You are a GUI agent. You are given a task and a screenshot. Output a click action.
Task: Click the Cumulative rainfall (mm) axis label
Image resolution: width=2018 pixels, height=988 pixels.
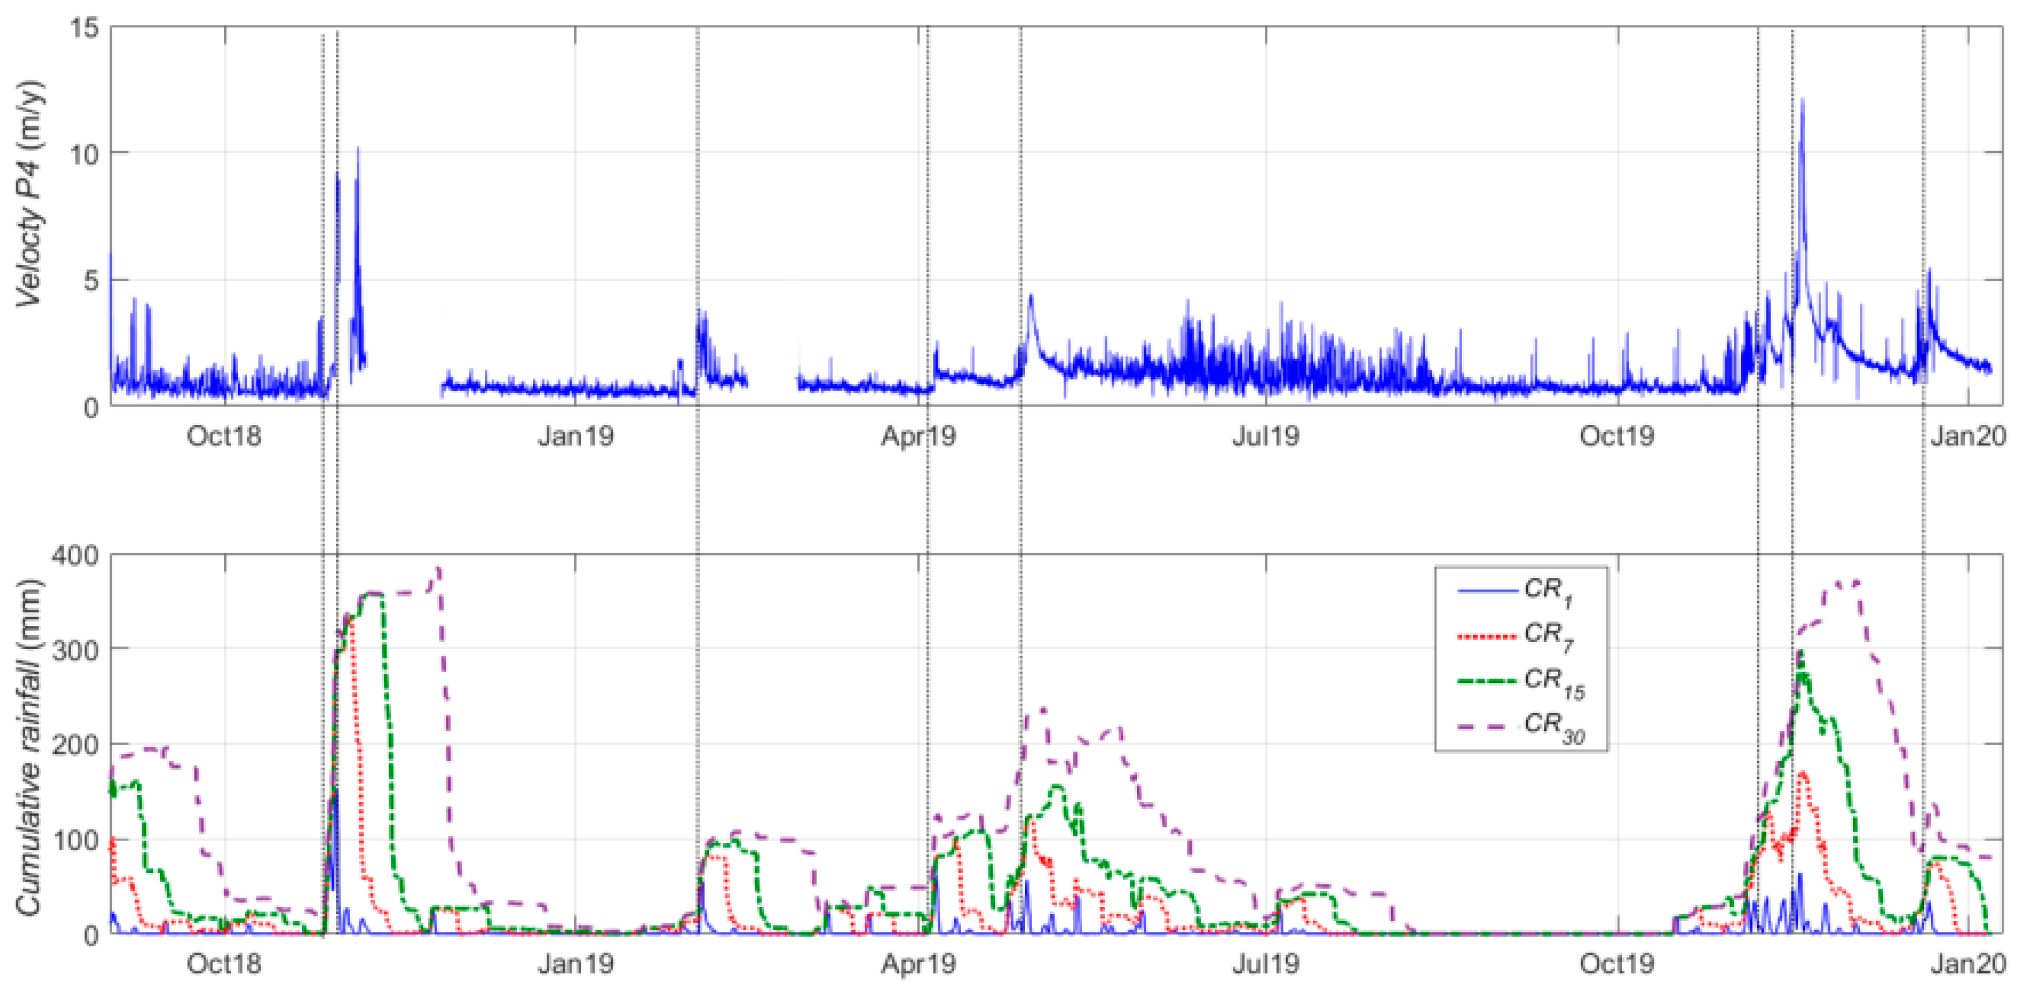(29, 748)
